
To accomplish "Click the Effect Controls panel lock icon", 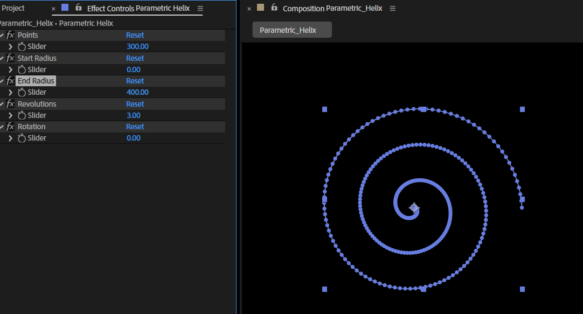I will click(79, 7).
